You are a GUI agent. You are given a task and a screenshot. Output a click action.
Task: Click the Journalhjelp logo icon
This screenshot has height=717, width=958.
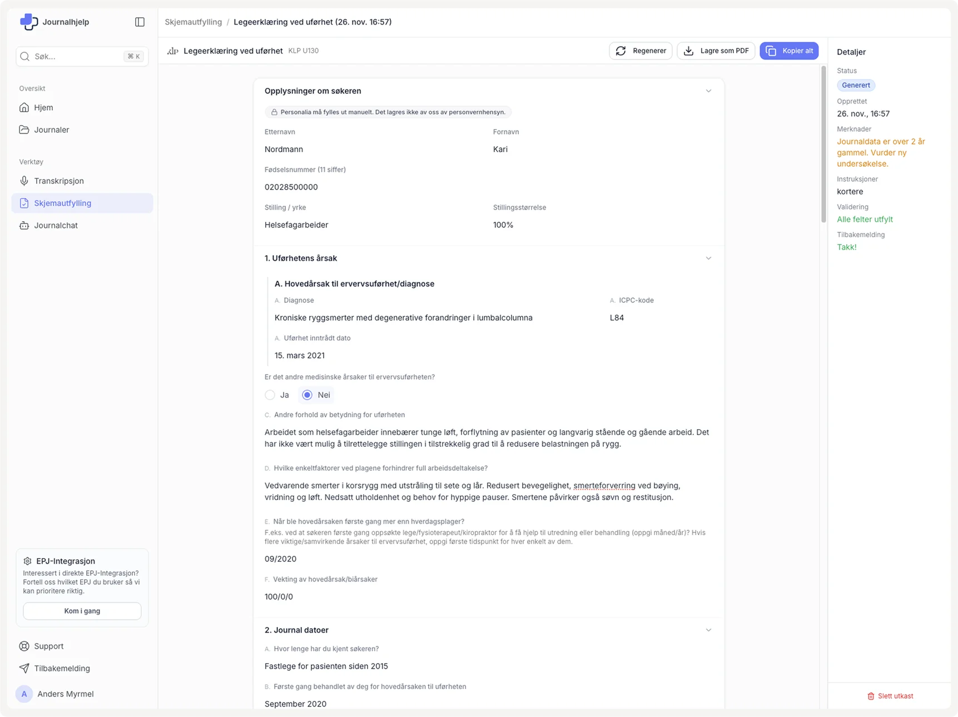(28, 22)
